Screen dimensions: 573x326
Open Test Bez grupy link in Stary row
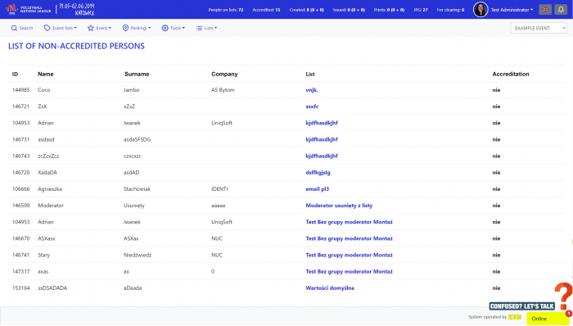[349, 255]
